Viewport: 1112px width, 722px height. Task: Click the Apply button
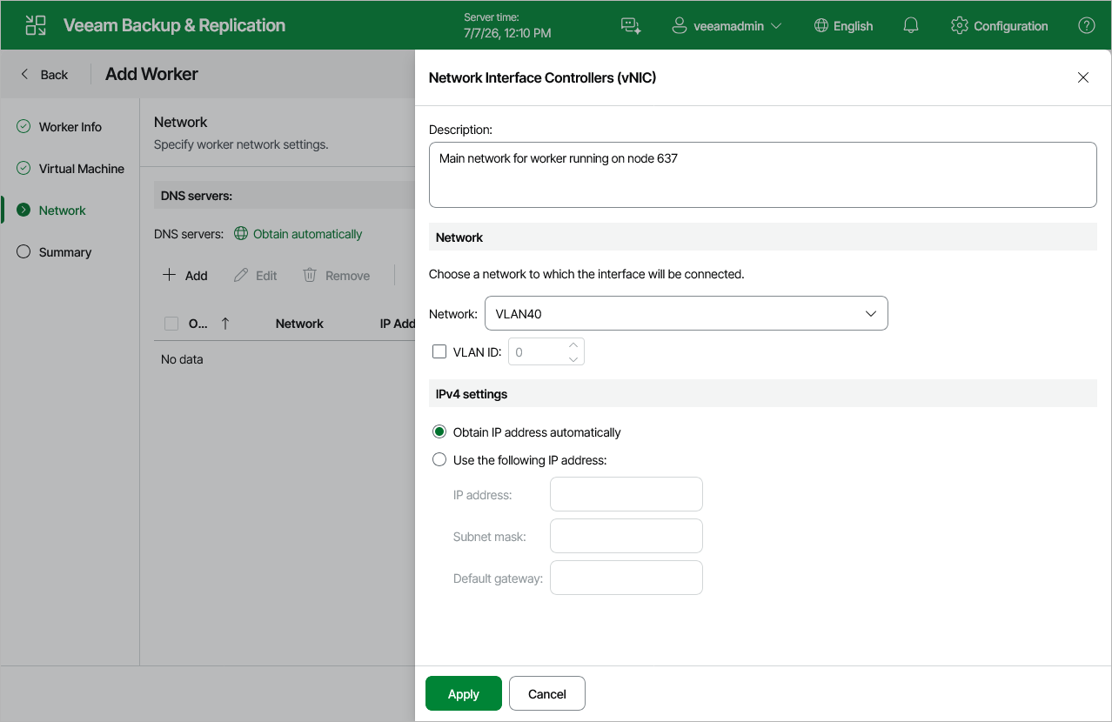[464, 693]
